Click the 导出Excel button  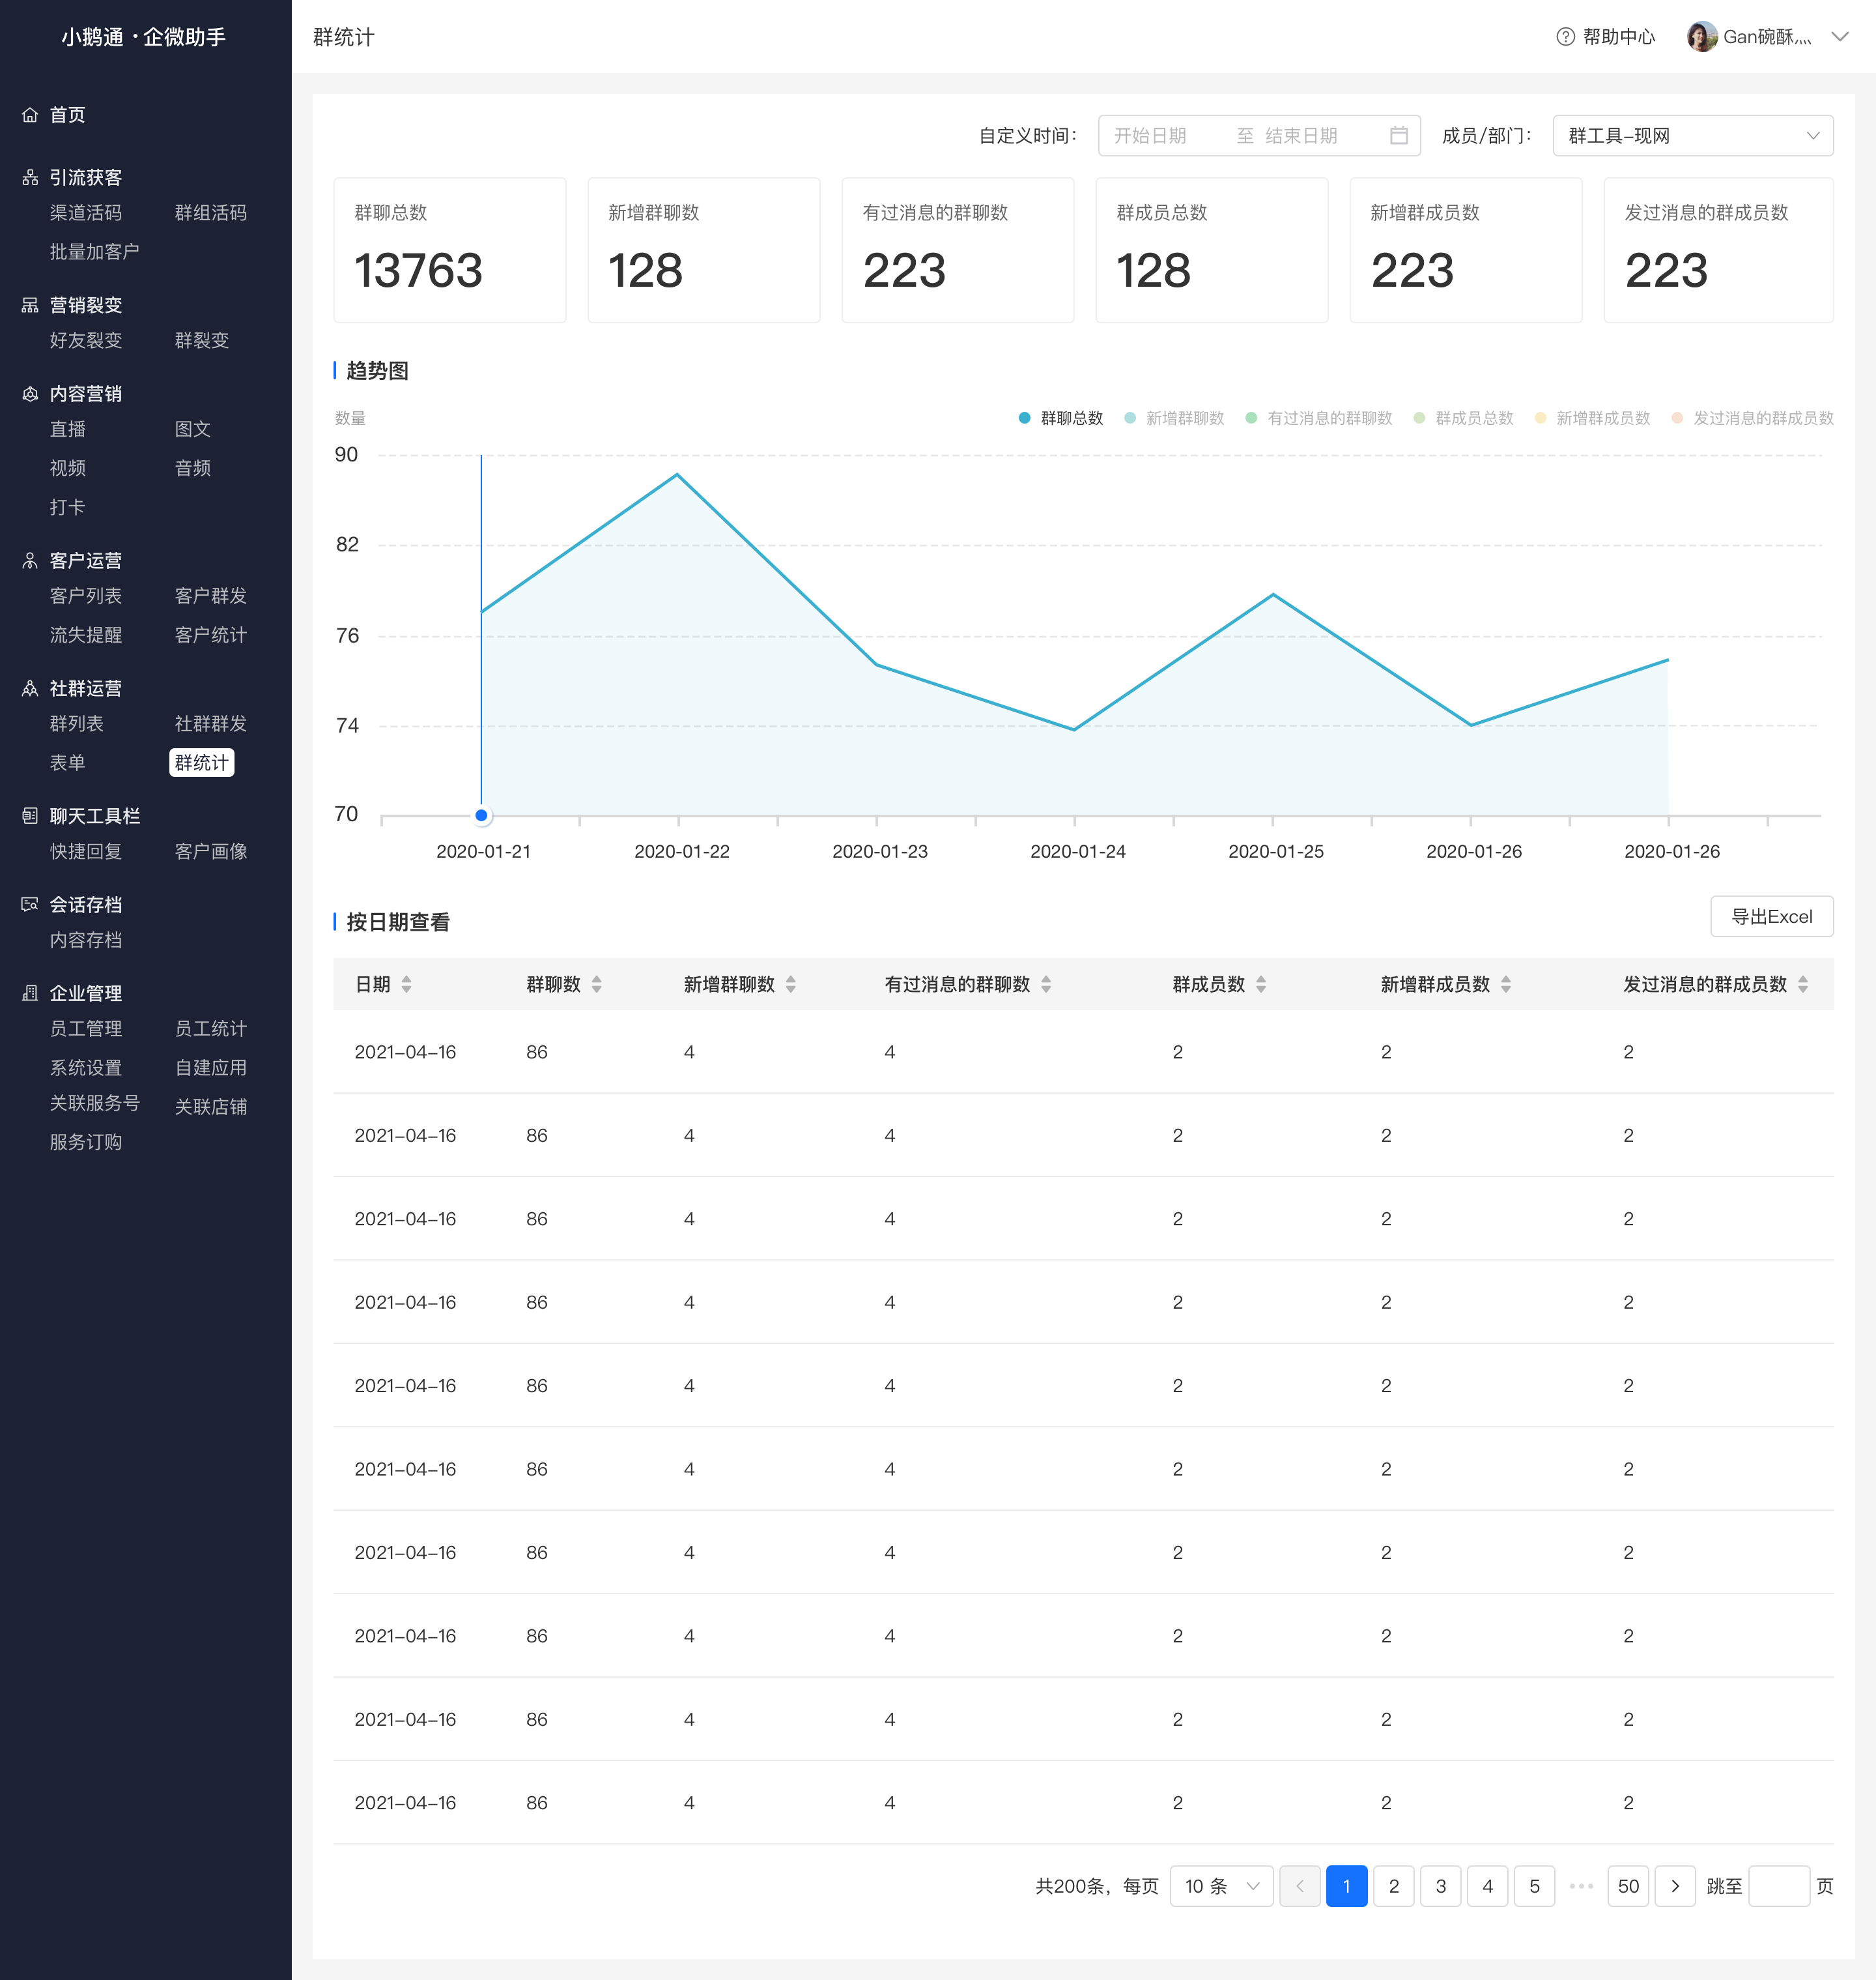click(x=1771, y=916)
